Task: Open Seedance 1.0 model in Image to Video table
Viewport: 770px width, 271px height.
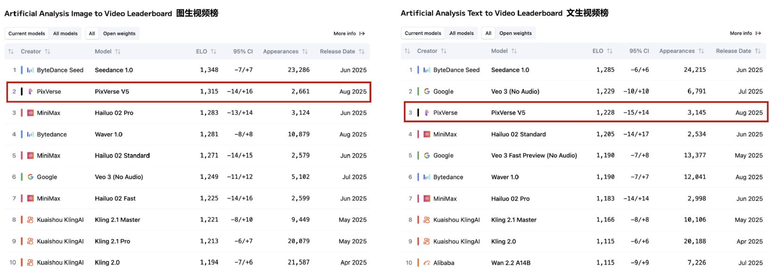Action: click(114, 70)
